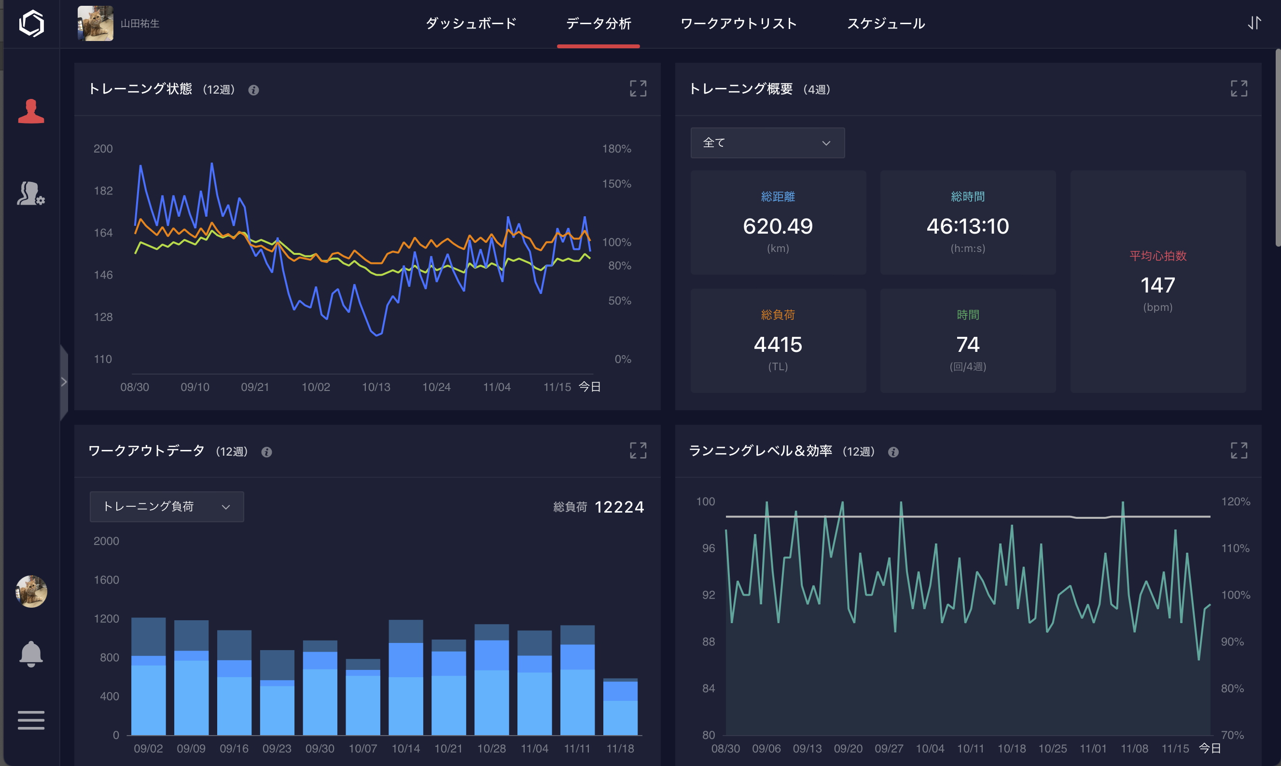Open the red athlete profile sidebar icon
This screenshot has height=766, width=1281.
[31, 111]
